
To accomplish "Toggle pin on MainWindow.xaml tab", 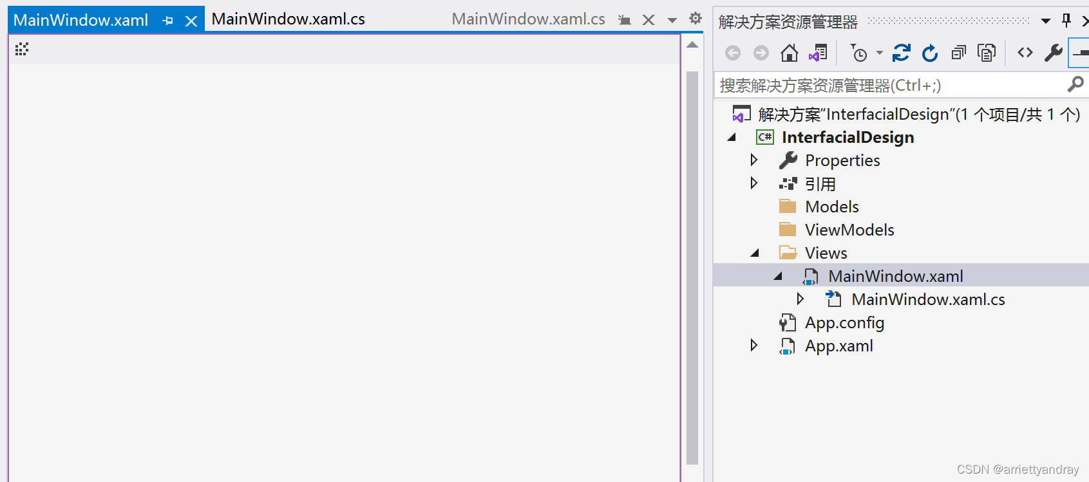I will pos(168,21).
